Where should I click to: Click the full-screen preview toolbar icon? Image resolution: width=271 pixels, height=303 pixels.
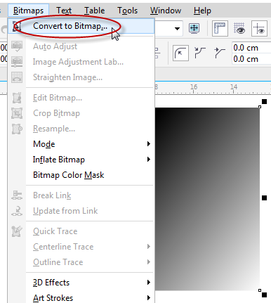click(194, 28)
